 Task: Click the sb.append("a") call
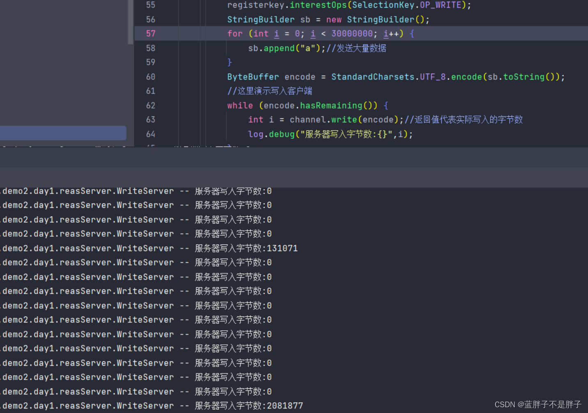pyautogui.click(x=284, y=48)
